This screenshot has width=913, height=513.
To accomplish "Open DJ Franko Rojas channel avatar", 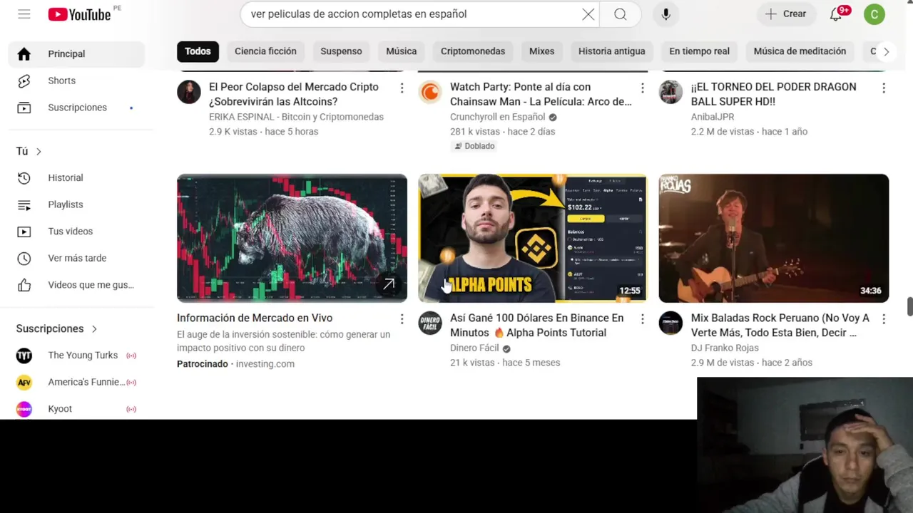I will click(x=670, y=323).
